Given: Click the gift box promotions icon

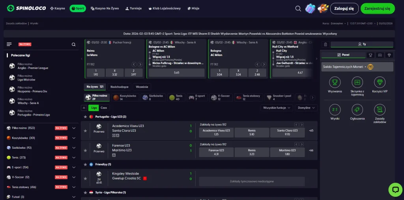Looking at the screenshot, I should click(x=310, y=9).
